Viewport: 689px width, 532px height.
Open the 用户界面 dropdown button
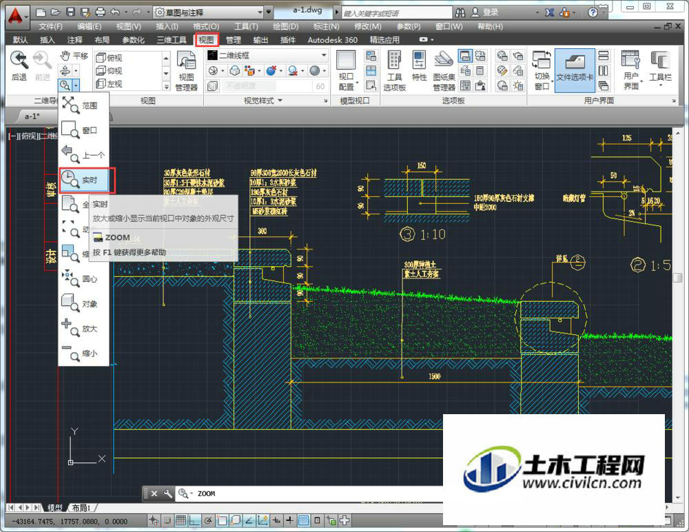click(631, 70)
